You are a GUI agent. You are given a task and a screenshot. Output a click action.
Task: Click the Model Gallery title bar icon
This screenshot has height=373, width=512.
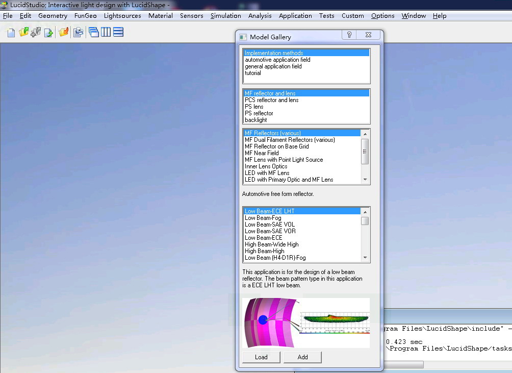click(243, 37)
